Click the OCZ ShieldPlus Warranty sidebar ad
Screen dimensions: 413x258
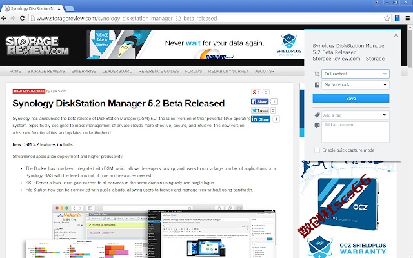tap(348, 209)
